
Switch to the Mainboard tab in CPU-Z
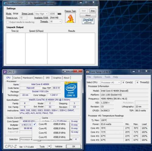pyautogui.click(x=28, y=78)
